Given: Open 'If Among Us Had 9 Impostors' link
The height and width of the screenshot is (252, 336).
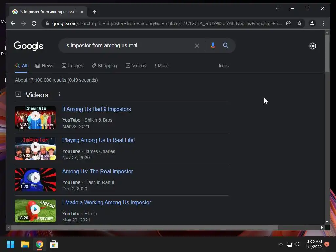Looking at the screenshot, I should 96,109.
